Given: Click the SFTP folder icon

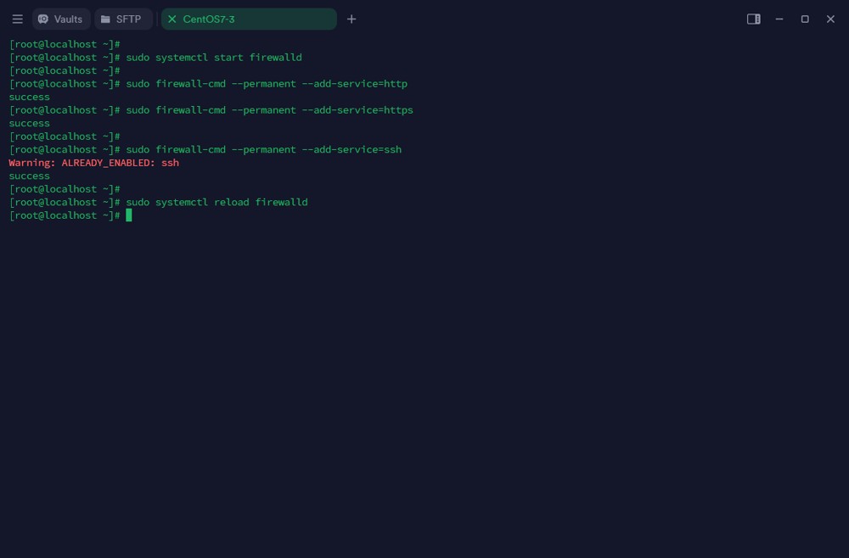Looking at the screenshot, I should pyautogui.click(x=105, y=19).
